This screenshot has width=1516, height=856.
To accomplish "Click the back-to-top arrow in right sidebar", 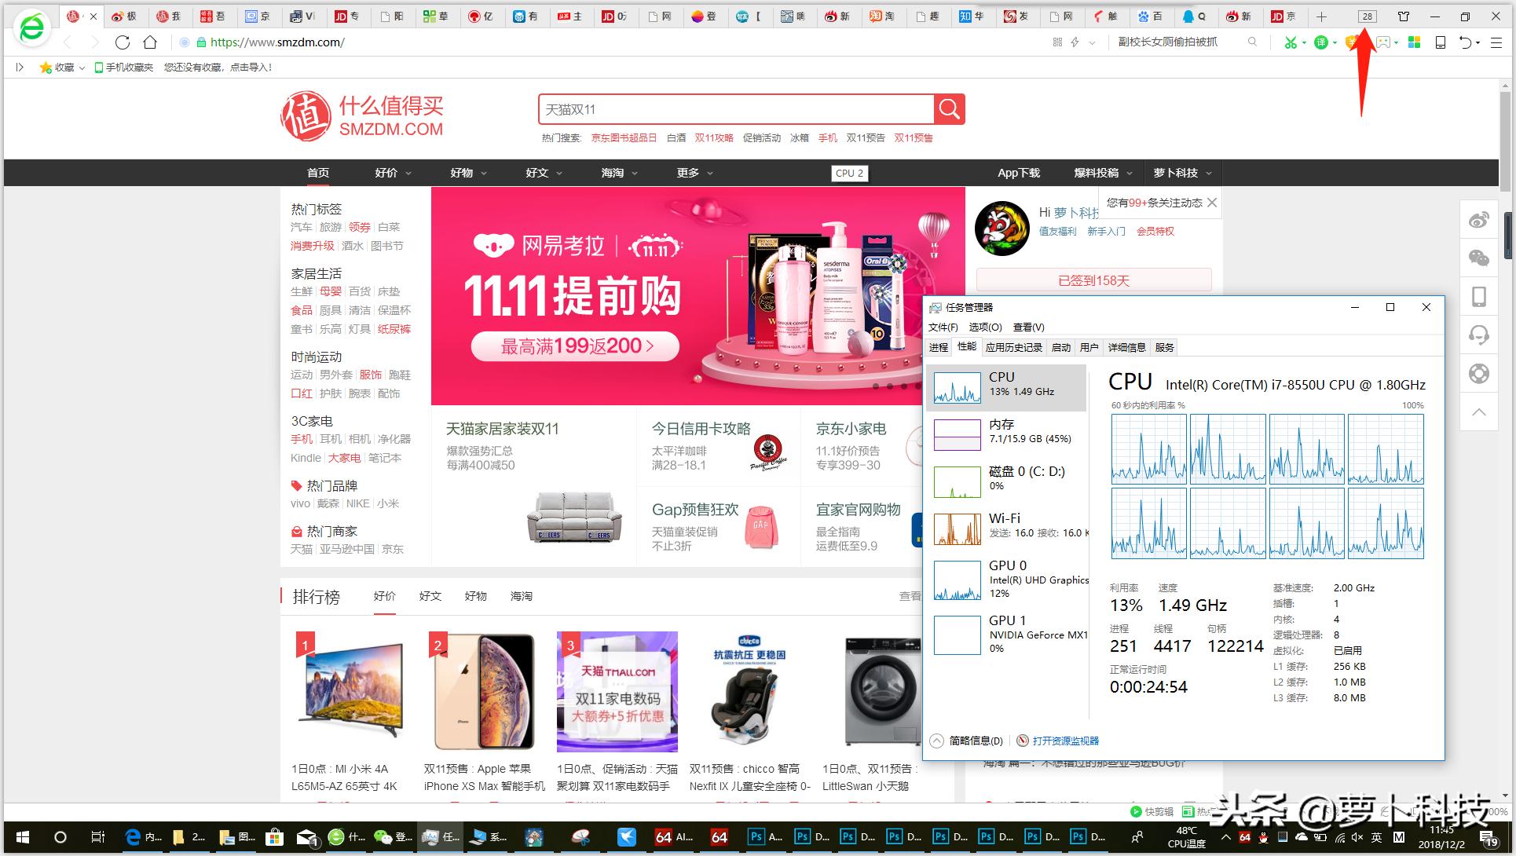I will [x=1479, y=412].
